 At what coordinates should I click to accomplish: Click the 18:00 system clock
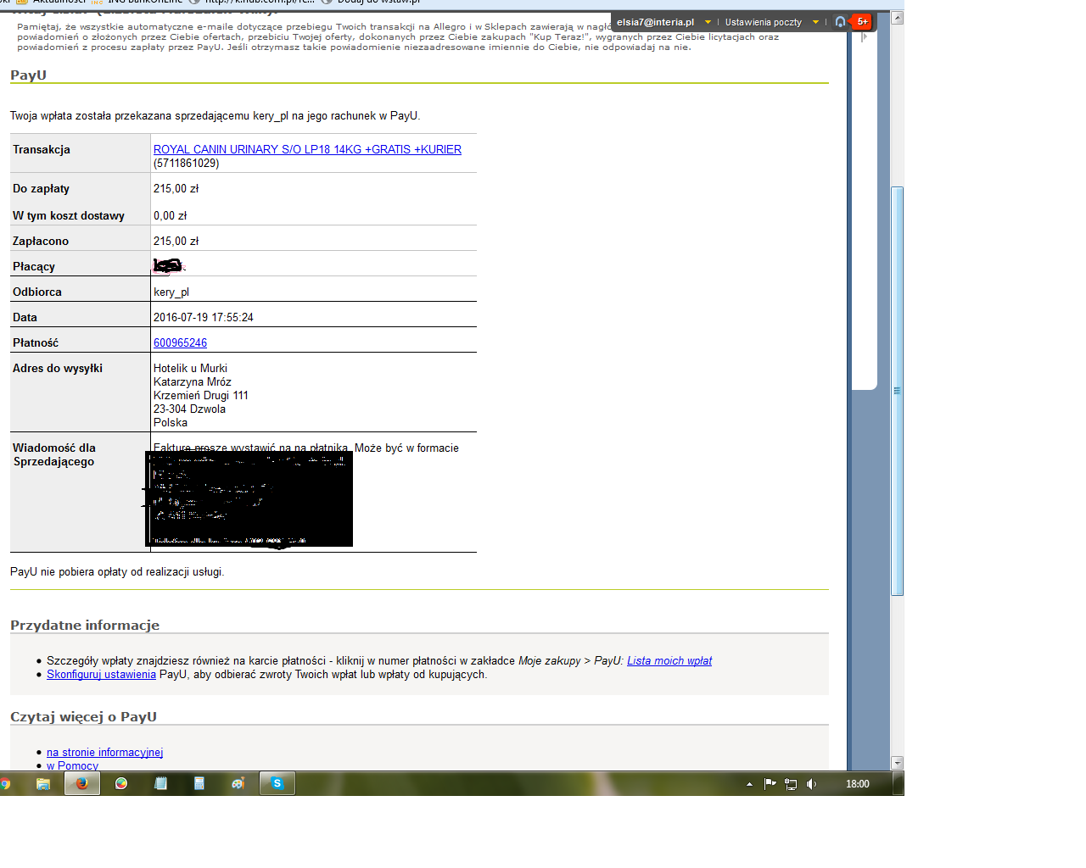point(857,784)
